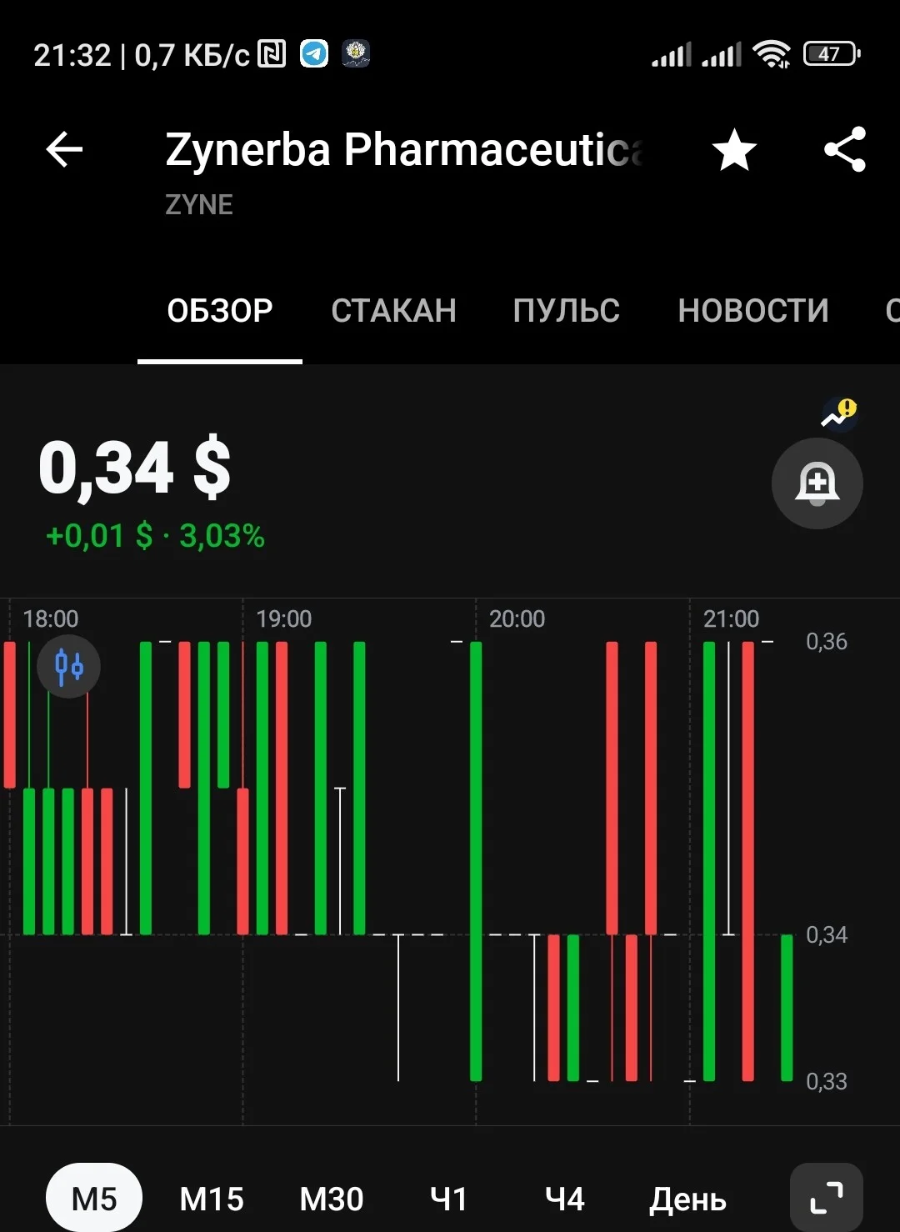Tap the 0,36 price axis label
This screenshot has height=1232, width=900.
pyautogui.click(x=827, y=642)
